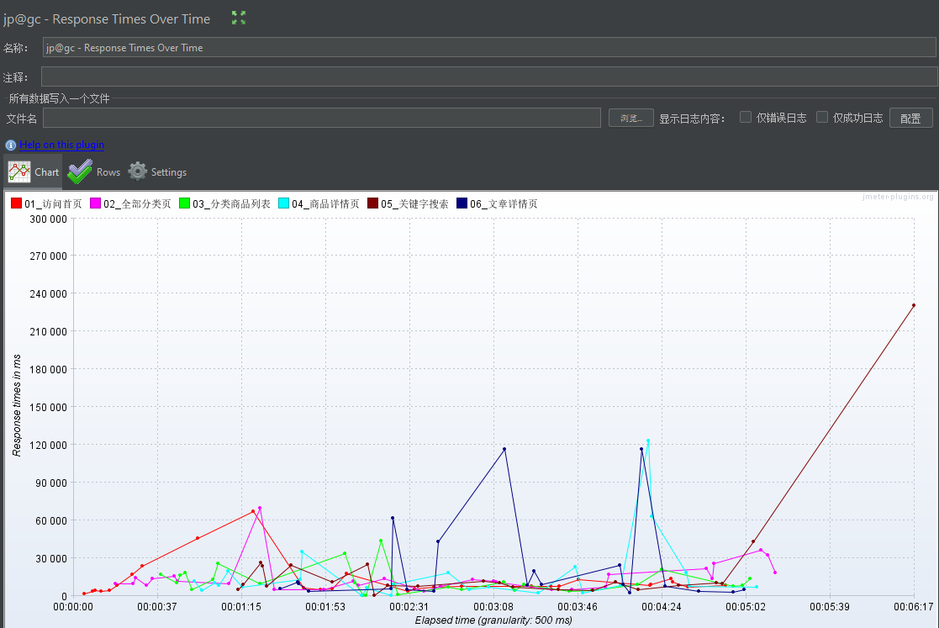Open the Chart tab
The height and width of the screenshot is (628, 939).
[34, 172]
